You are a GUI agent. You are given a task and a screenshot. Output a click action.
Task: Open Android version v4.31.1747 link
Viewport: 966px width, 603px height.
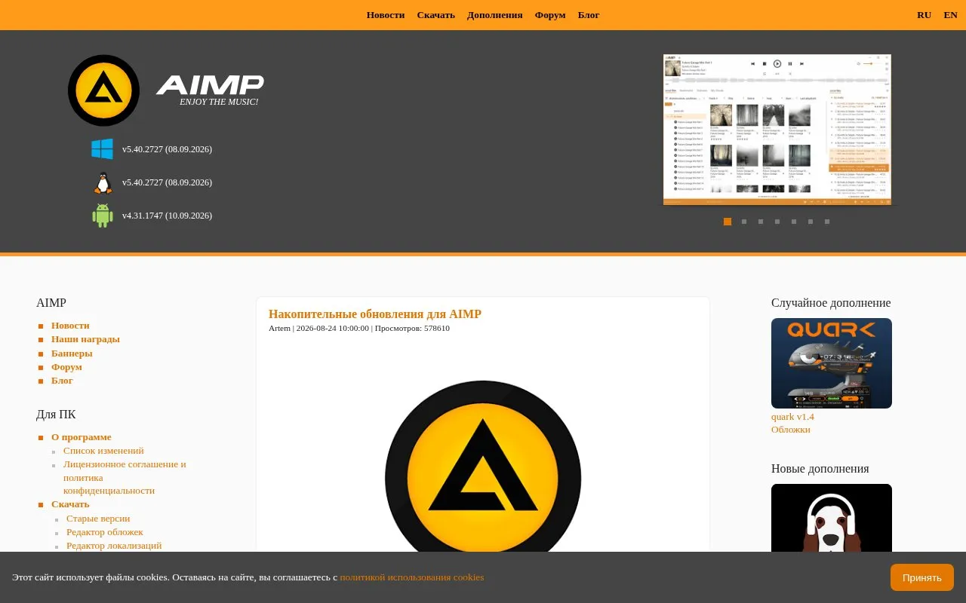(x=167, y=216)
